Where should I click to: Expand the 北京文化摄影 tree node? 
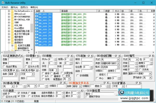click(x=12, y=46)
